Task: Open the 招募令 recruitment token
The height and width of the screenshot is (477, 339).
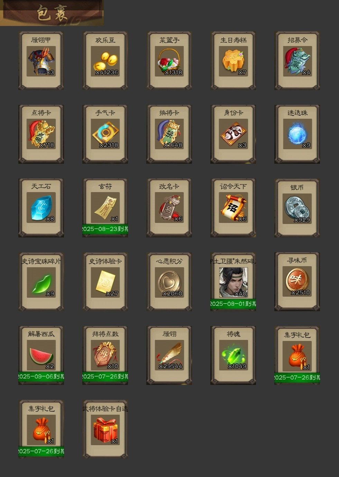Action: [x=297, y=61]
